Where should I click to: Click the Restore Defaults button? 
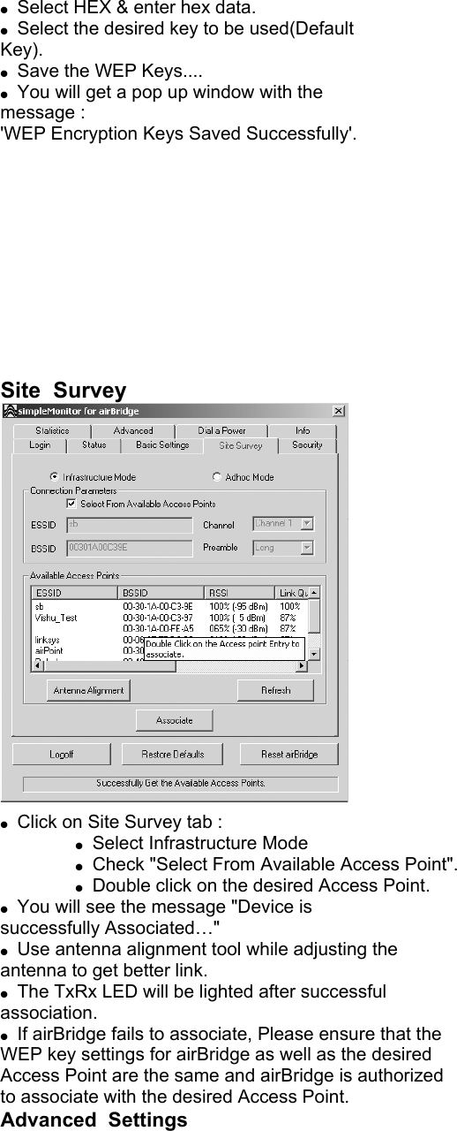(173, 755)
